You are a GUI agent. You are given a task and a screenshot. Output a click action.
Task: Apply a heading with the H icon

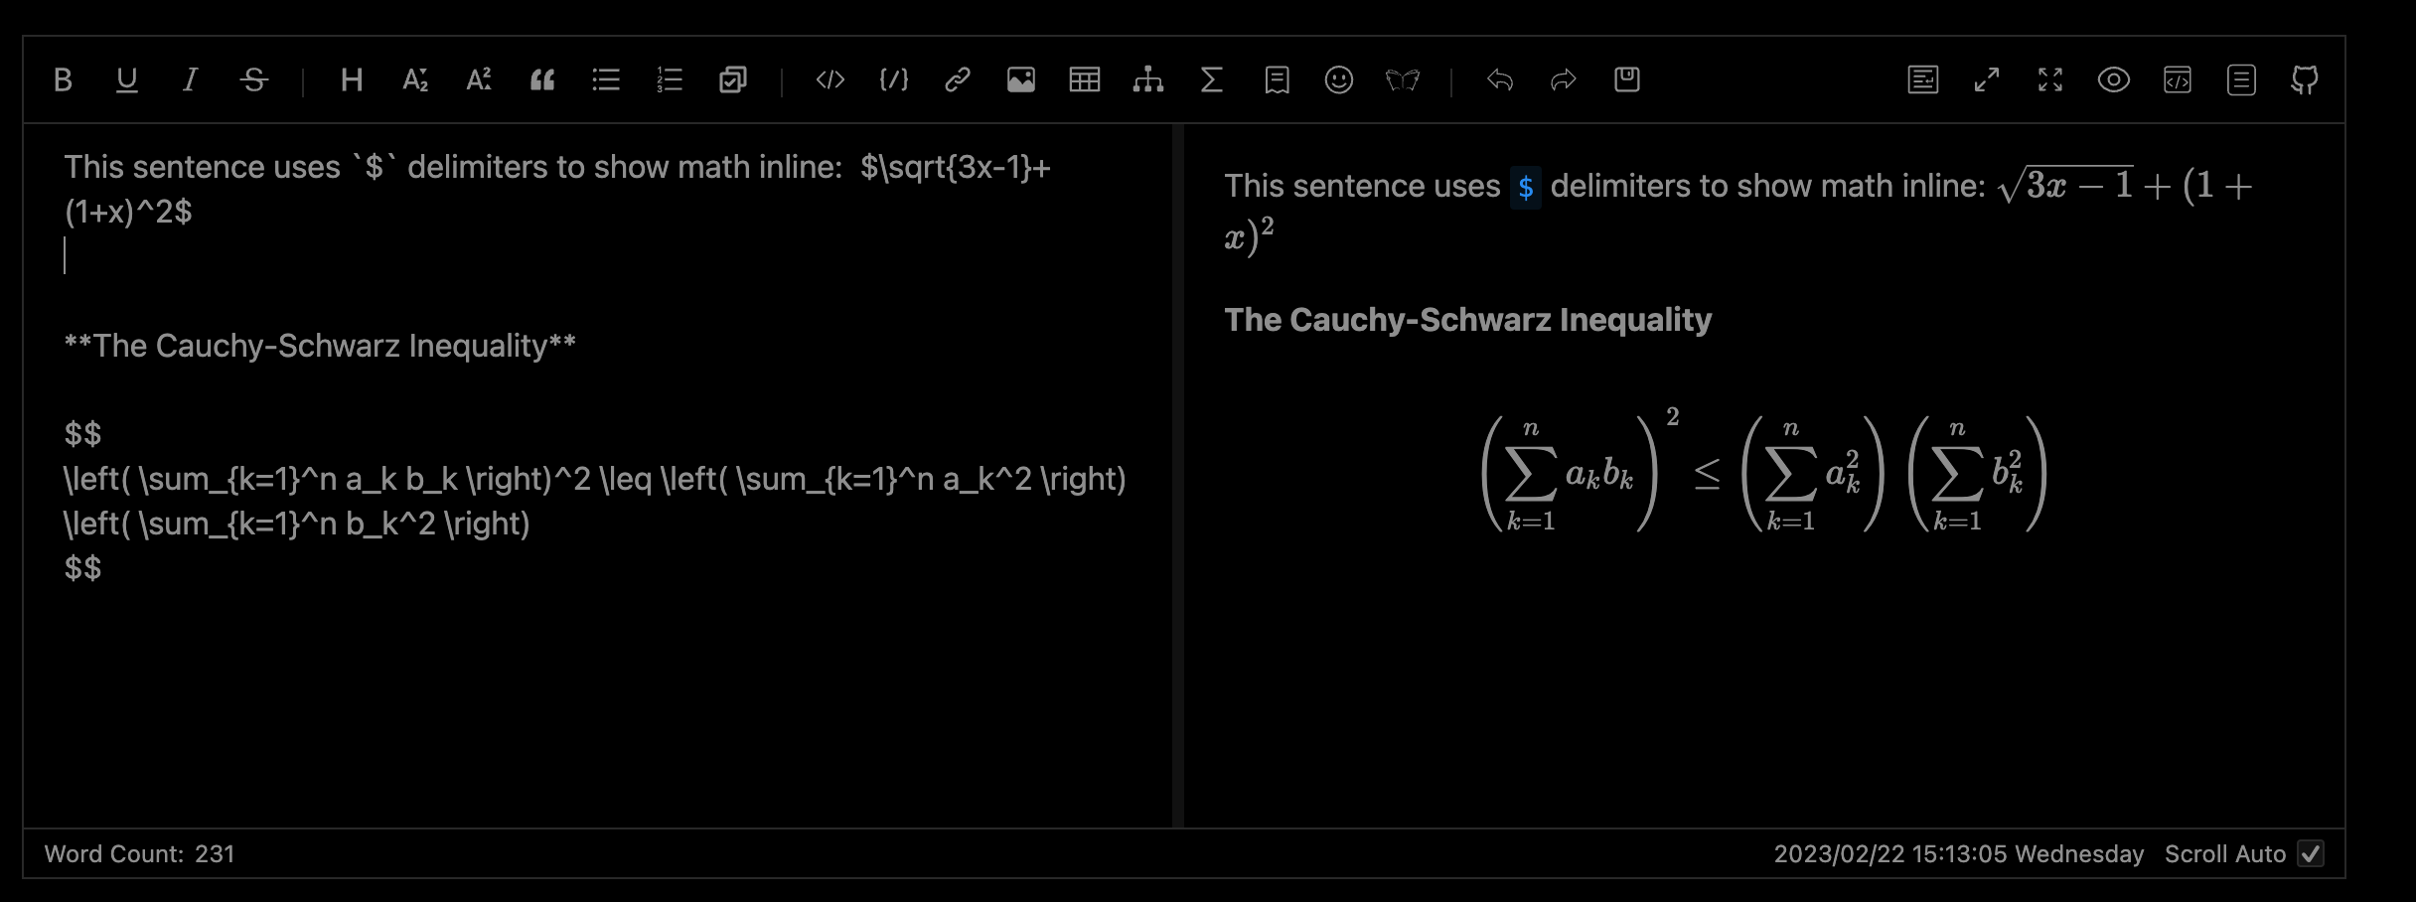pos(350,79)
